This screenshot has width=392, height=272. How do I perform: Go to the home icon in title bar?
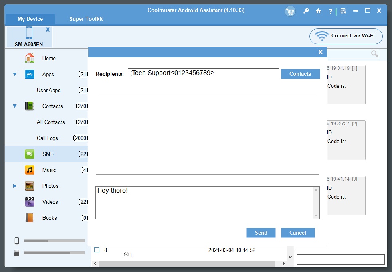[318, 11]
